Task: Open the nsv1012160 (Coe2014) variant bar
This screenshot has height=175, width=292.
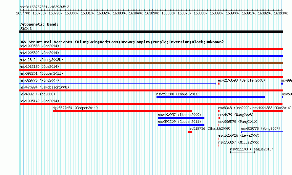Action: pos(151,70)
